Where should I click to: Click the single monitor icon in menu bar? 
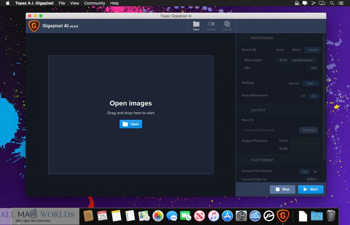(305, 3)
